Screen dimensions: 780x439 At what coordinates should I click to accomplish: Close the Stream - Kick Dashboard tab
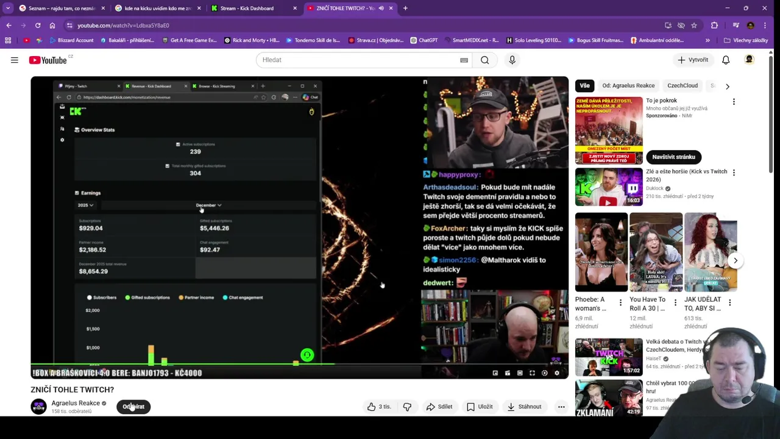pyautogui.click(x=295, y=8)
